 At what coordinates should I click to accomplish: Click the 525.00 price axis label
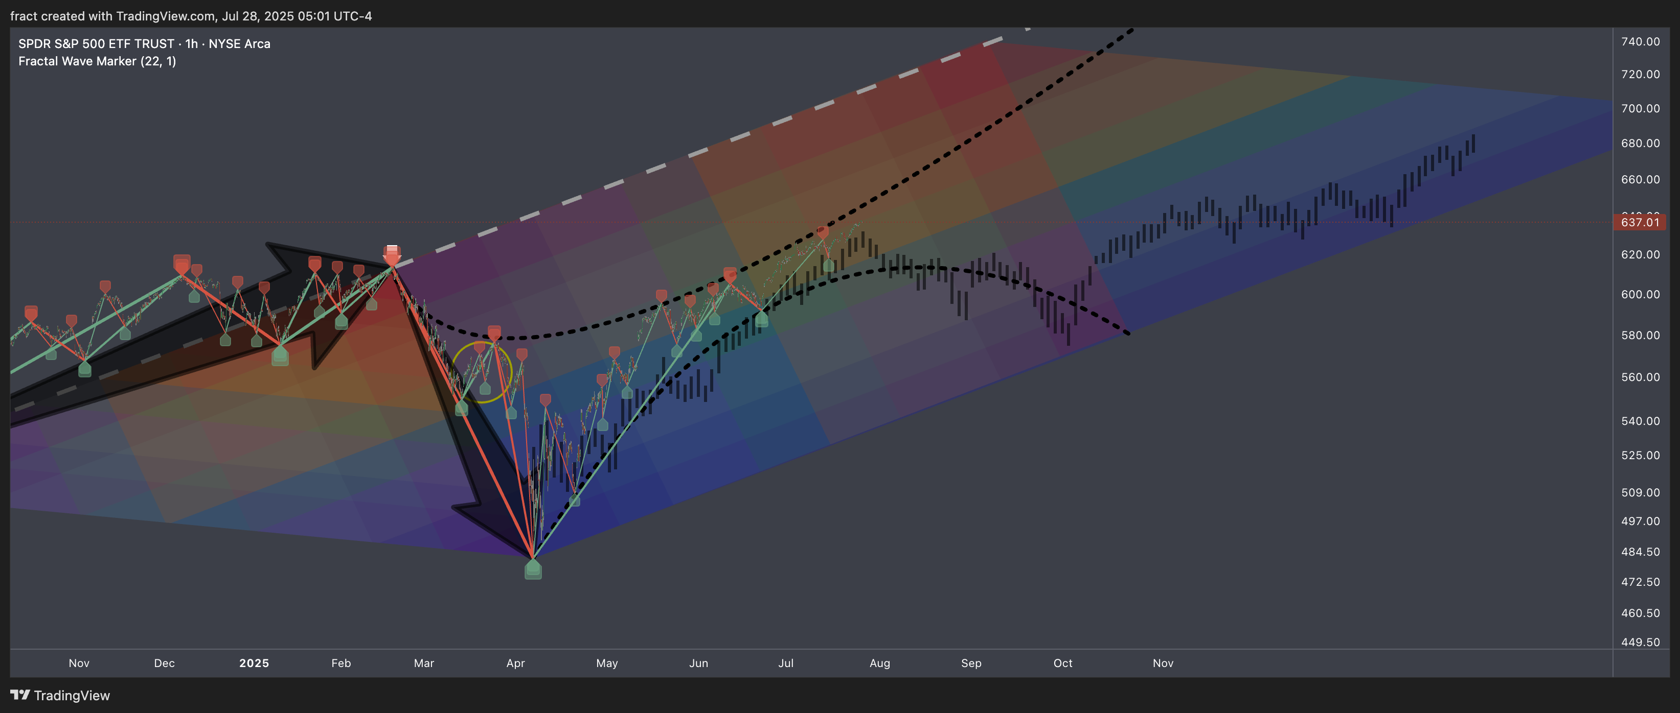(1640, 455)
